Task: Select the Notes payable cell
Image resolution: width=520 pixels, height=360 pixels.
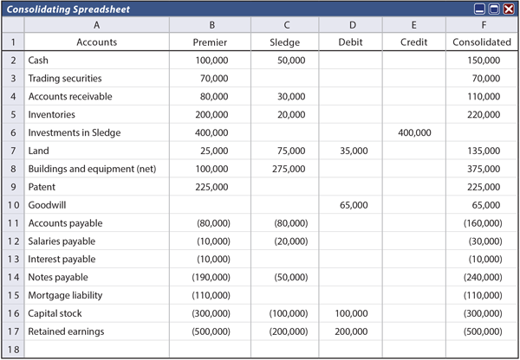Action: [96, 277]
